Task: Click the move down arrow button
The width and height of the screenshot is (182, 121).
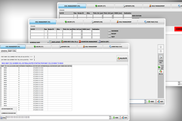Action: point(161,51)
